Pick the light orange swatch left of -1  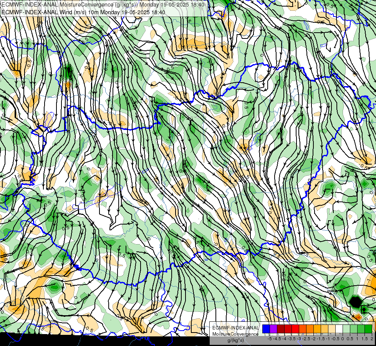(325, 329)
